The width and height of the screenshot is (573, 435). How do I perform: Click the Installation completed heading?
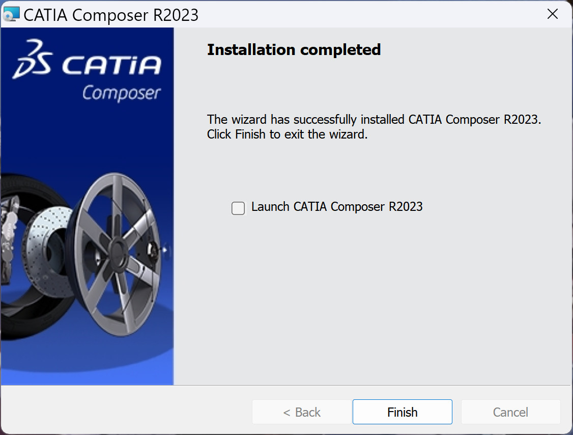[x=294, y=50]
